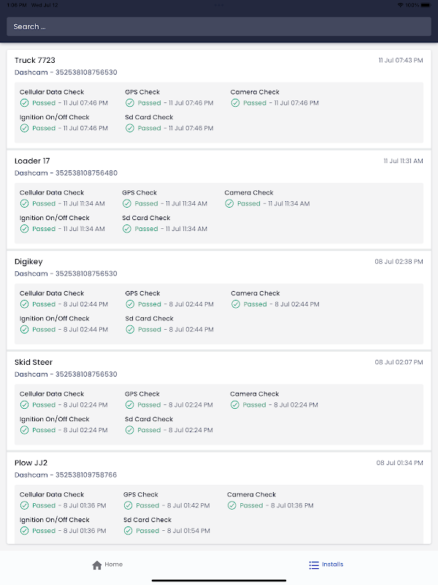This screenshot has height=585, width=438.
Task: Click Plow JJ2 GPS Check passed checkmark icon
Action: click(128, 505)
